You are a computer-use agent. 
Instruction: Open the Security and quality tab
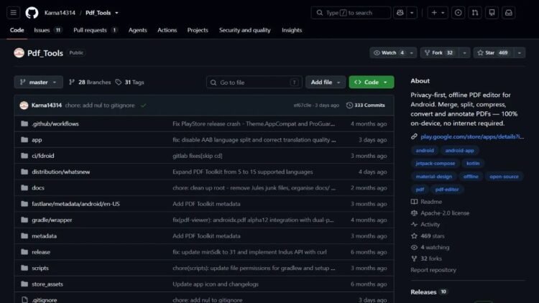click(x=245, y=30)
